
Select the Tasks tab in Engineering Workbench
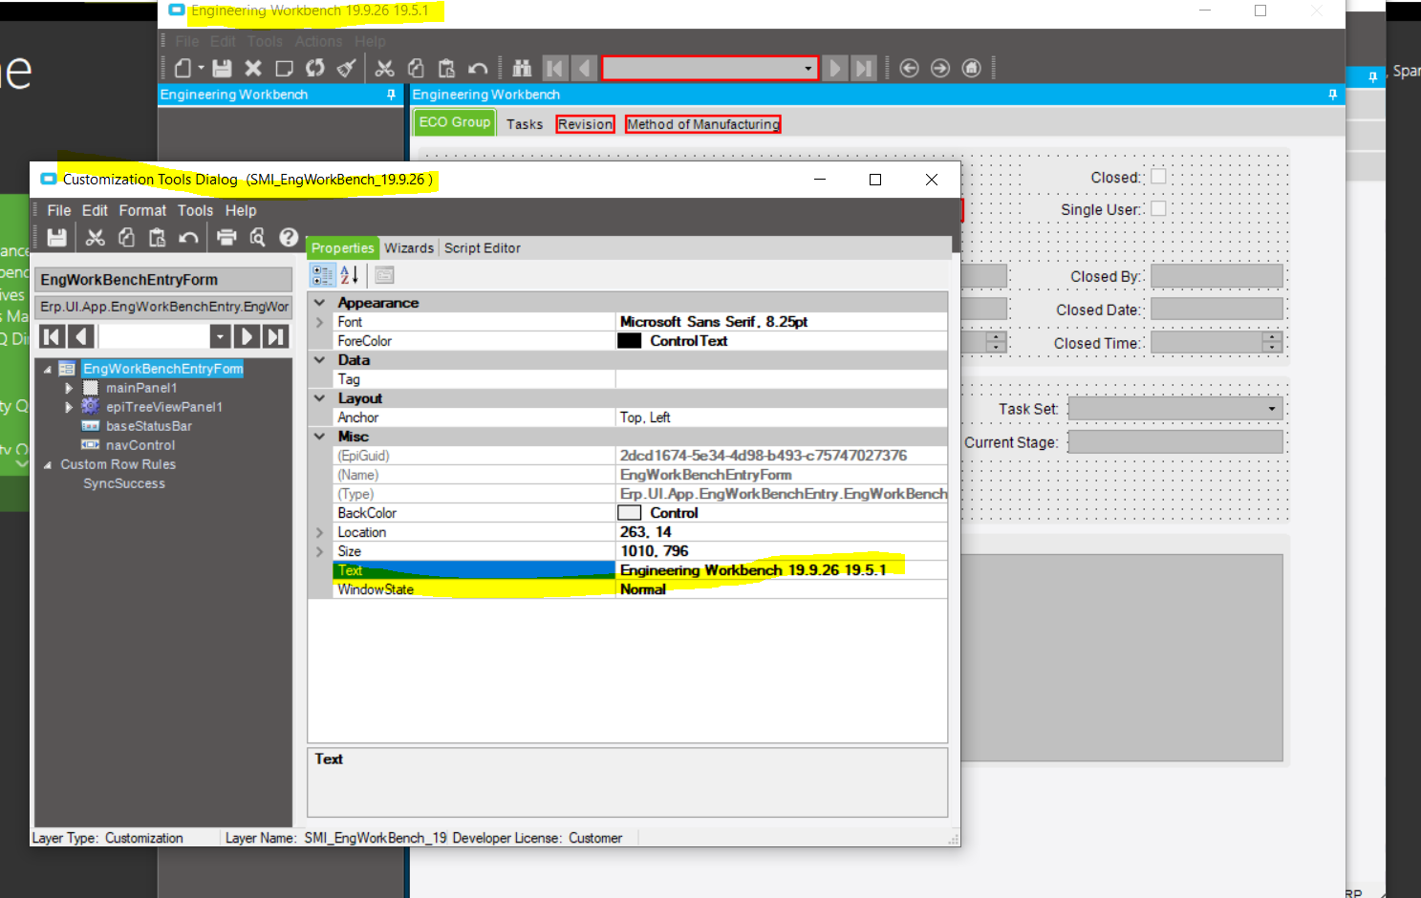tap(525, 124)
